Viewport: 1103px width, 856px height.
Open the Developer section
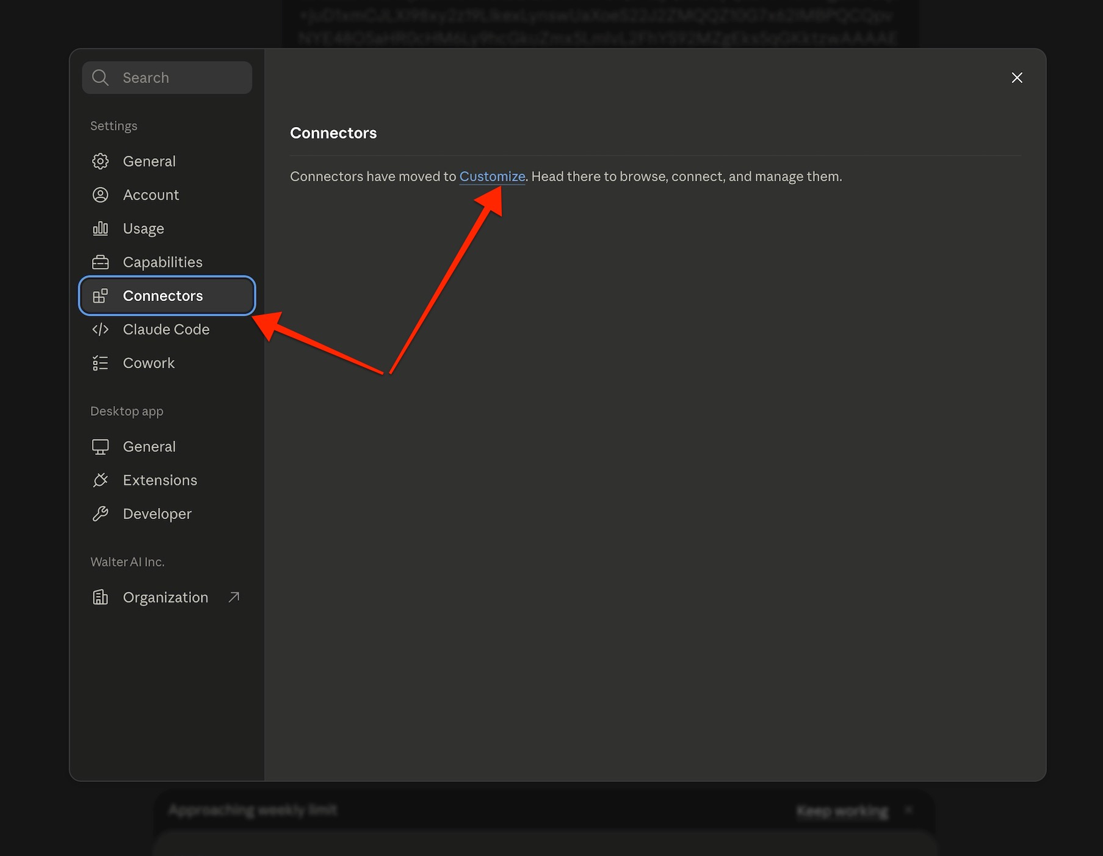pos(167,513)
